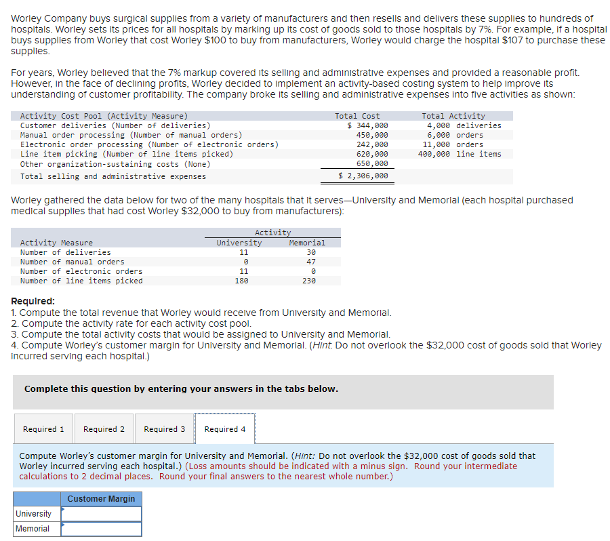Click the Line item picking row label
This screenshot has height=541, width=610.
click(127, 154)
